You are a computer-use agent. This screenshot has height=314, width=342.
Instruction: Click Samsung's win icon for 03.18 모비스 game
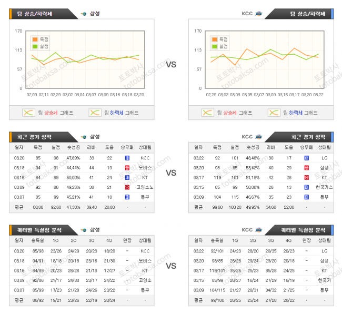point(127,167)
